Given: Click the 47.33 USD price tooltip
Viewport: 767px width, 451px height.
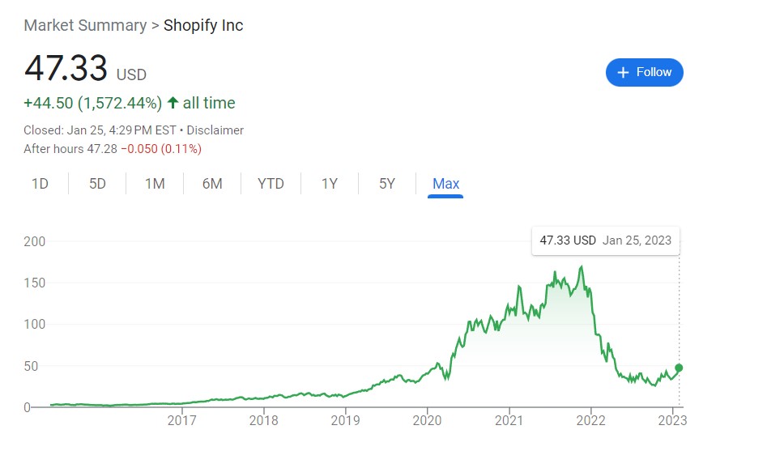Looking at the screenshot, I should coord(606,240).
